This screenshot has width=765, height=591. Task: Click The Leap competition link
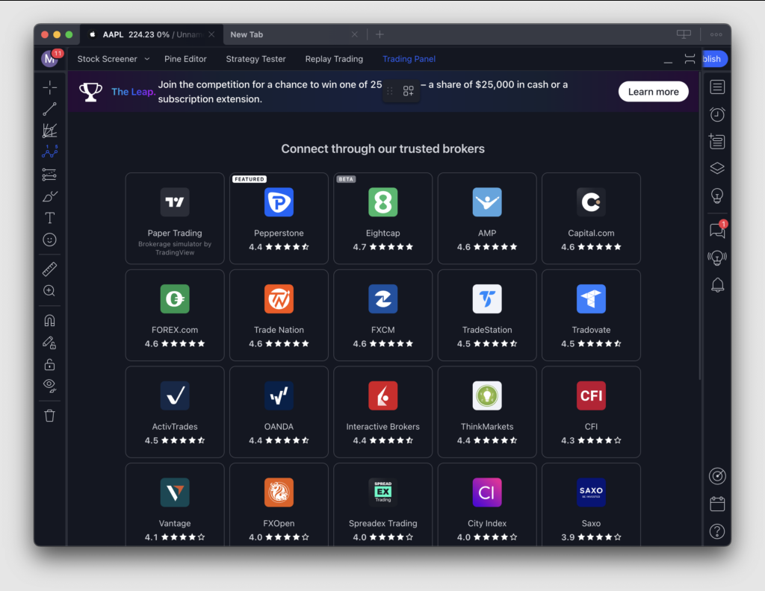tap(133, 92)
